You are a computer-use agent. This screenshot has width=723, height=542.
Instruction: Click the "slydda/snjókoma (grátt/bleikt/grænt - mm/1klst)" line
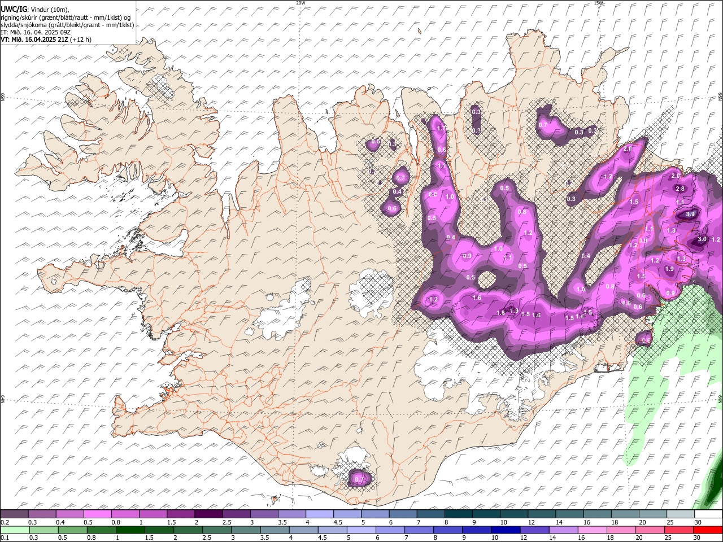point(67,25)
